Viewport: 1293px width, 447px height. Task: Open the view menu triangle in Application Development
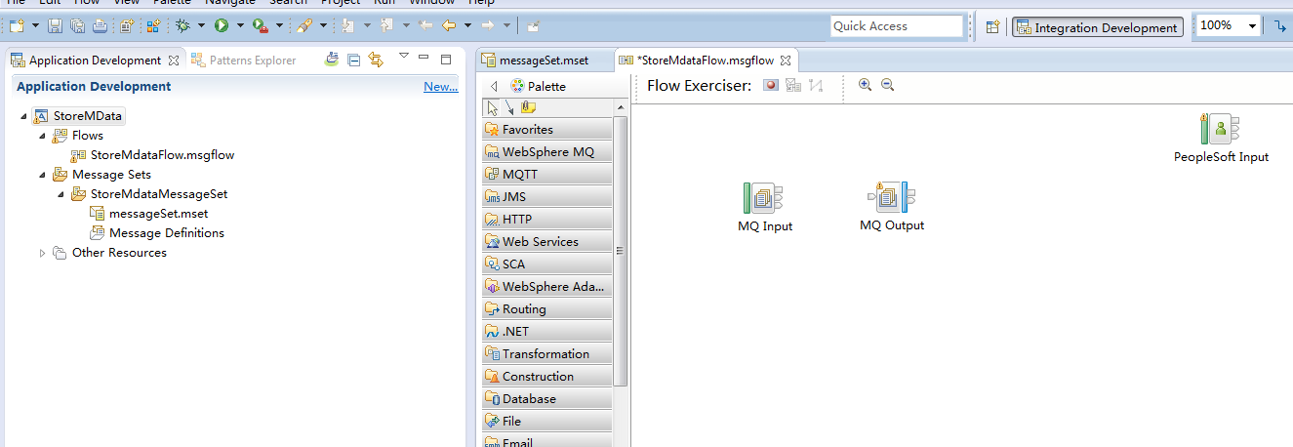point(403,57)
